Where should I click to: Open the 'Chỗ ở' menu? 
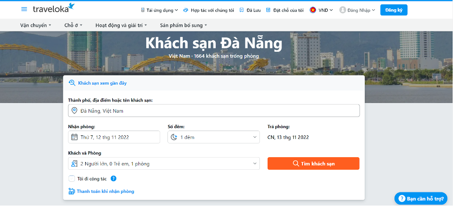(x=74, y=25)
